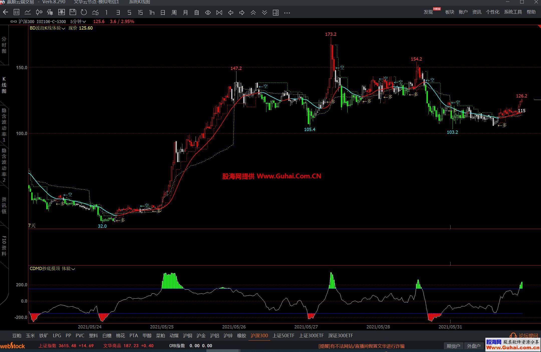Image resolution: width=541 pixels, height=352 pixels.
Task: Open the split-window layout icon
Action: (x=276, y=13)
